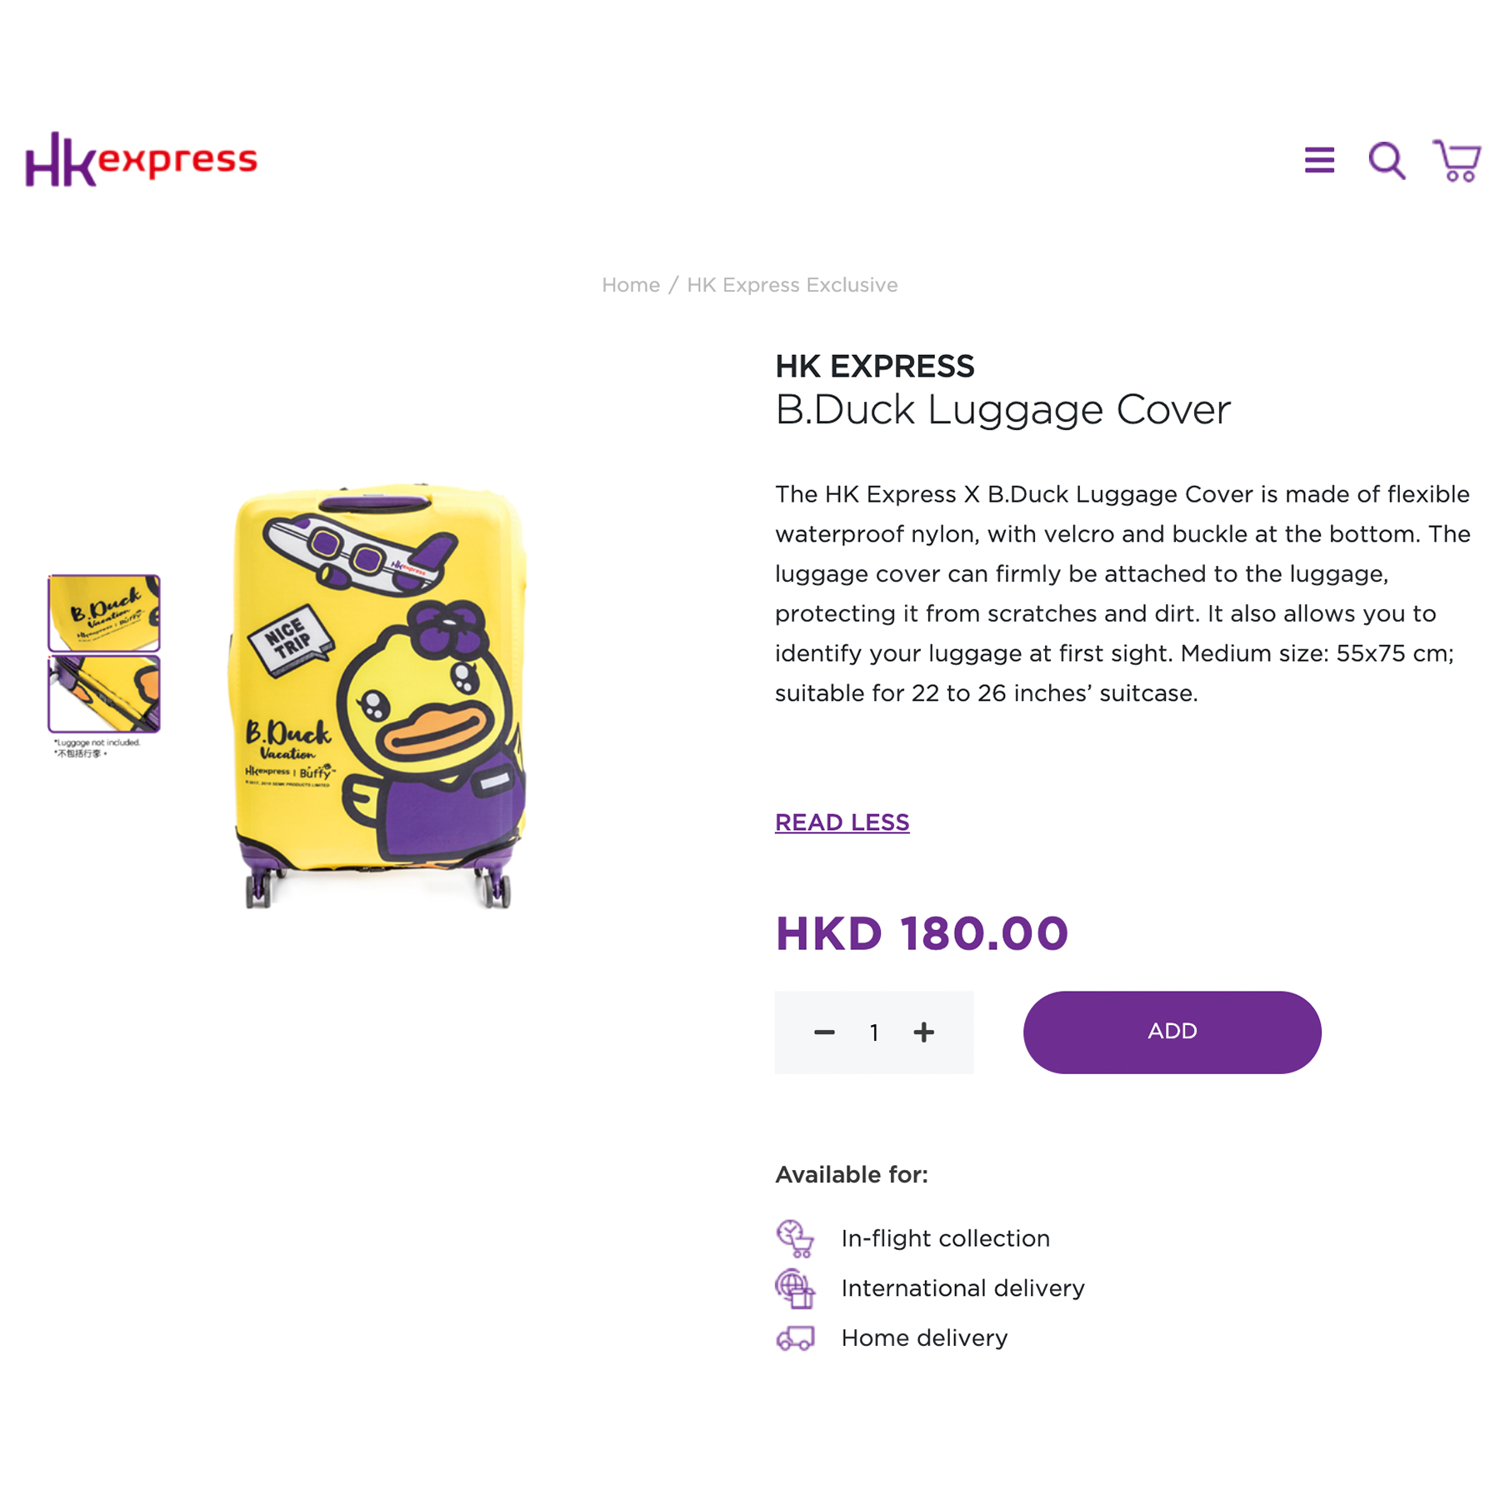Add the luggage cover to cart
The width and height of the screenshot is (1500, 1500).
pyautogui.click(x=1172, y=1032)
